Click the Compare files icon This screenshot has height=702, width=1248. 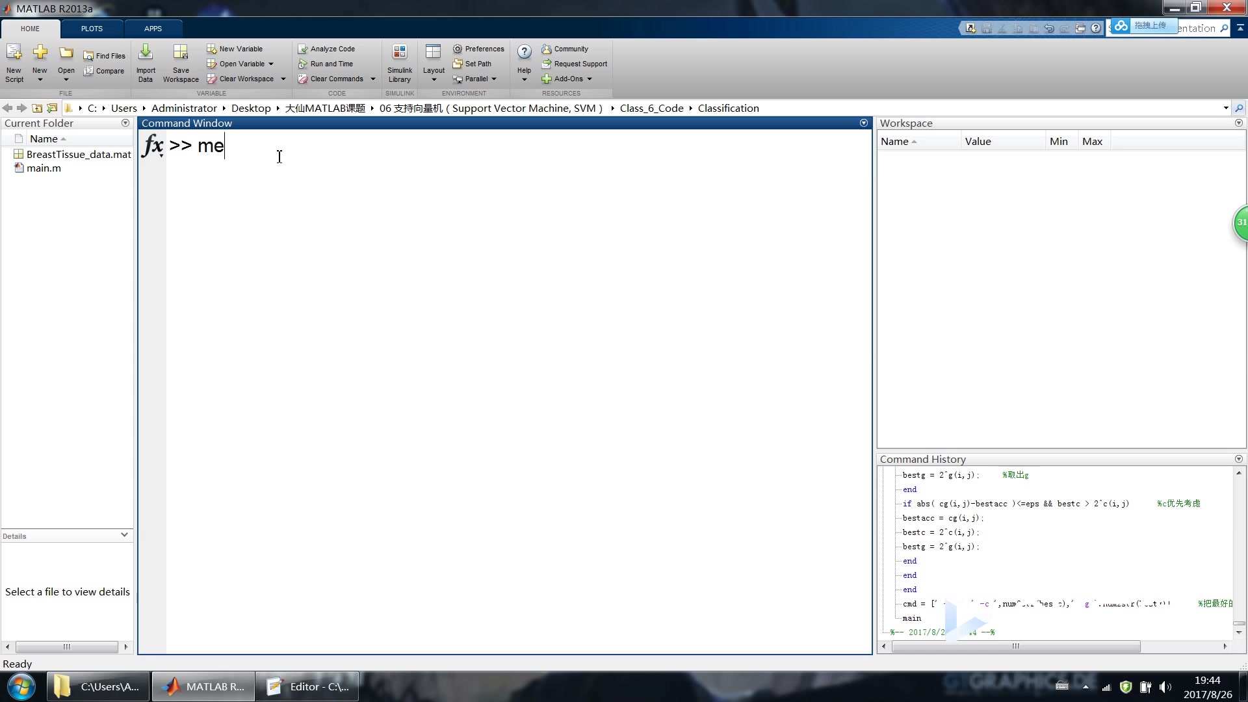(88, 71)
